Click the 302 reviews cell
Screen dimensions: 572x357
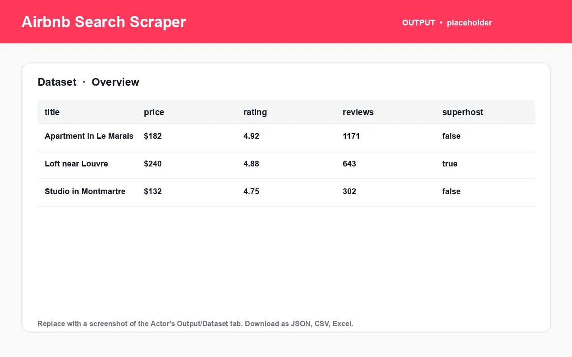coord(349,191)
